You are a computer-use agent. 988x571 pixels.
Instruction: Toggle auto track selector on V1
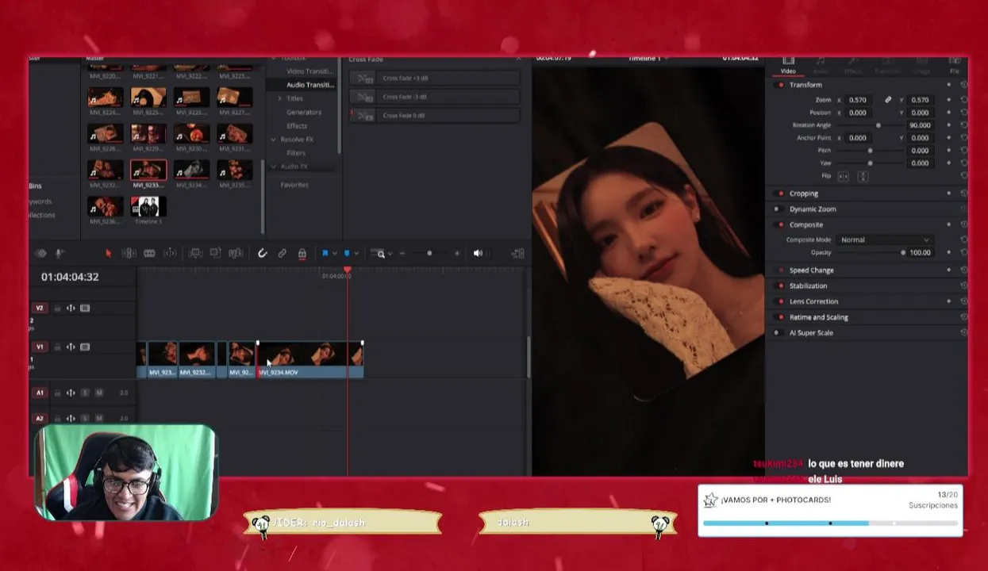point(71,347)
